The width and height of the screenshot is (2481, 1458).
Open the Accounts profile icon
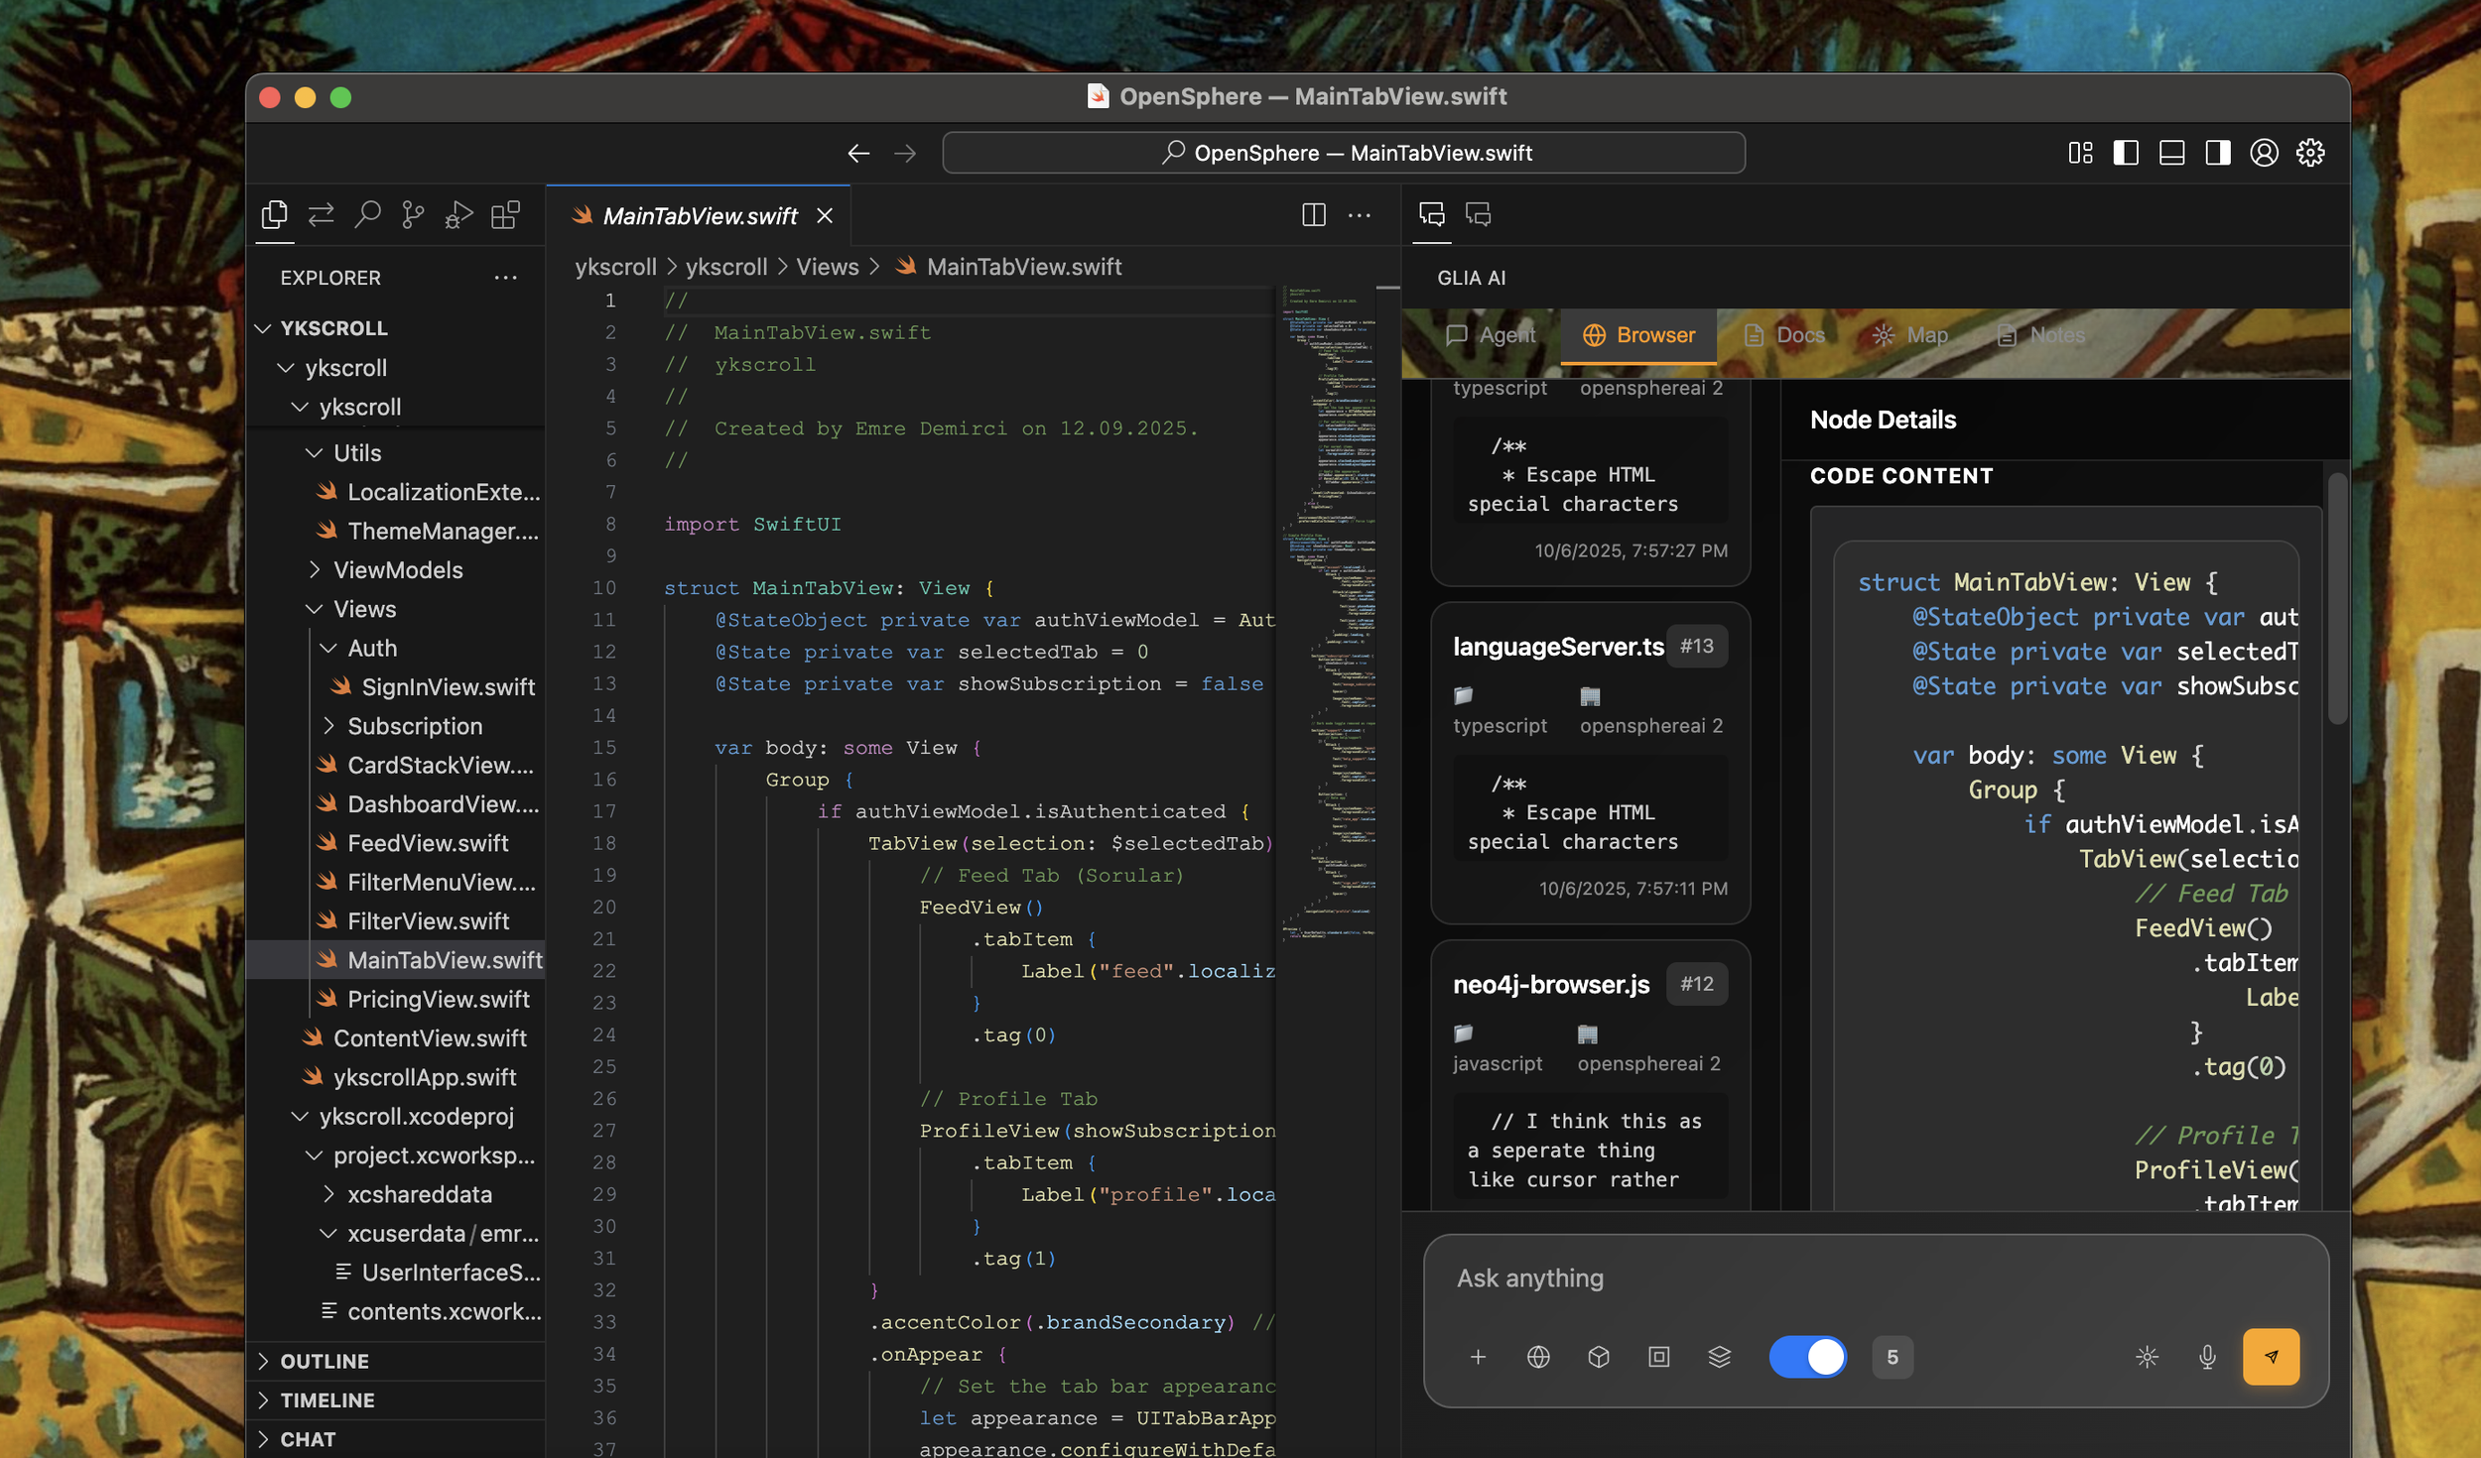pyautogui.click(x=2264, y=152)
